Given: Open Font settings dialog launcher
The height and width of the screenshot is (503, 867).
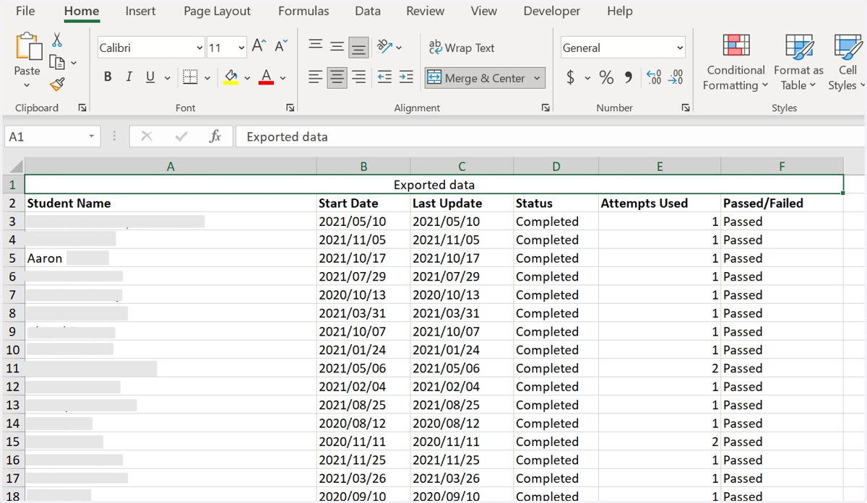Looking at the screenshot, I should (x=290, y=108).
